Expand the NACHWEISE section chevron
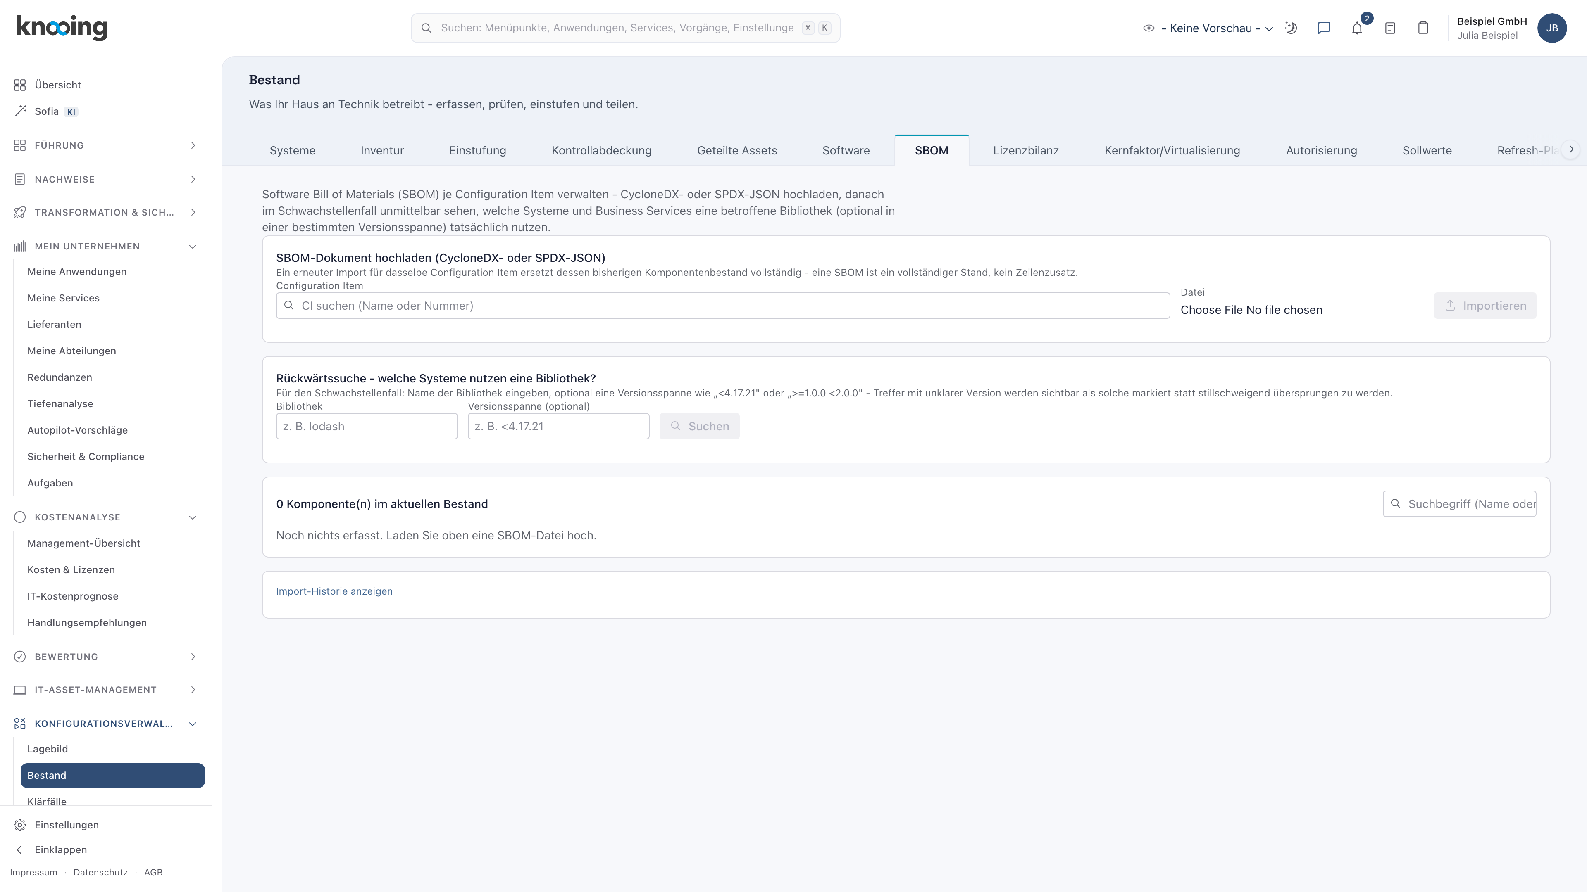This screenshot has width=1587, height=892. click(x=193, y=179)
